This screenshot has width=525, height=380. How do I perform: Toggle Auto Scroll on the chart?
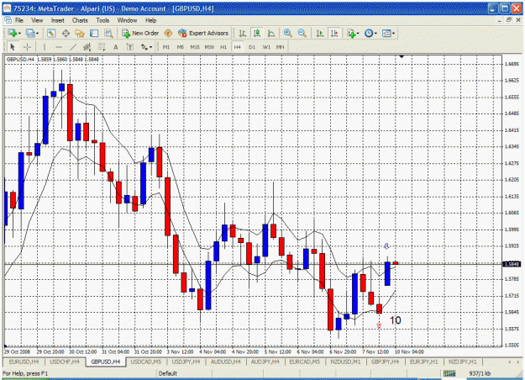click(x=320, y=33)
